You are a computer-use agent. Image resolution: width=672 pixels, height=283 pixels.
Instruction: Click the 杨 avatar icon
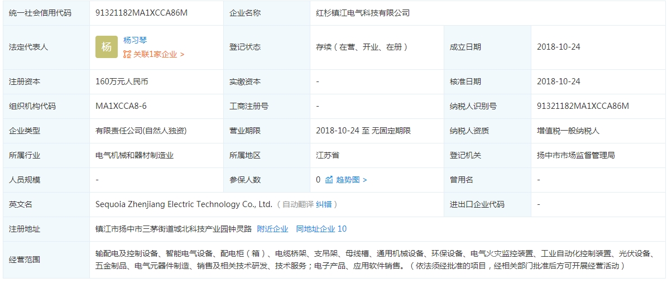coord(107,47)
